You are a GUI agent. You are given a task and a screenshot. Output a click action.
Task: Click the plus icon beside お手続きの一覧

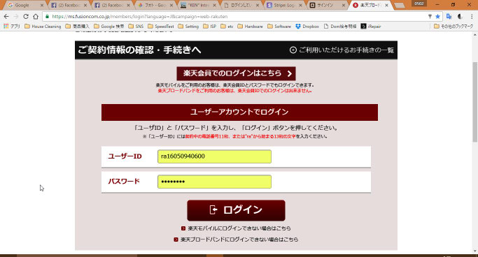tap(293, 50)
